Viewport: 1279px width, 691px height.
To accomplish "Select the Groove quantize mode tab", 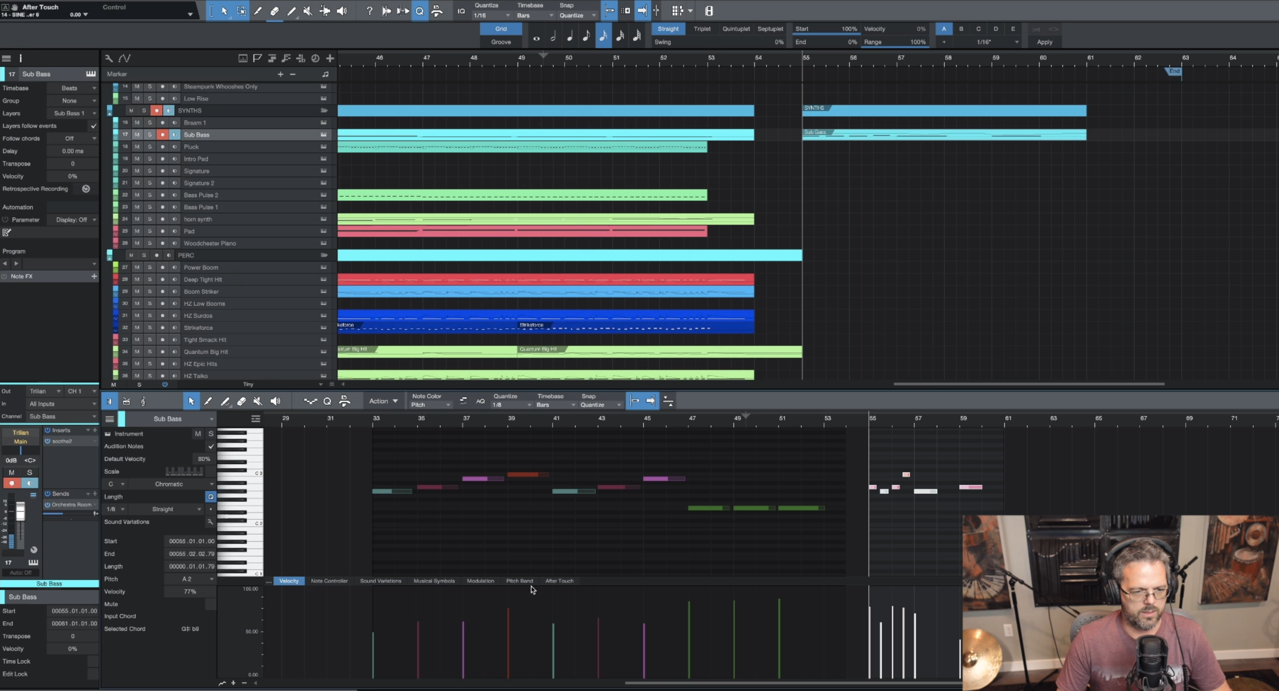I will tap(500, 42).
